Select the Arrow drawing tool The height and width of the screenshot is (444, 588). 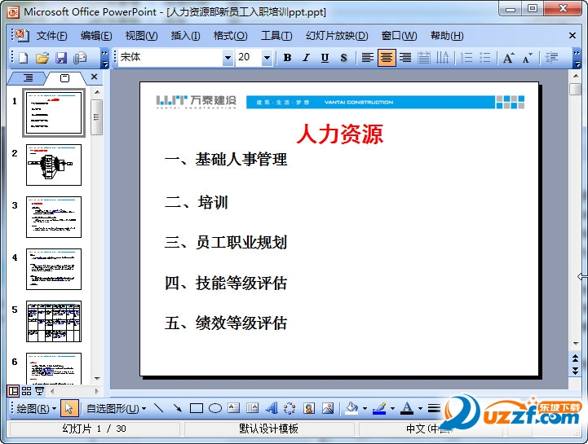pos(177,408)
